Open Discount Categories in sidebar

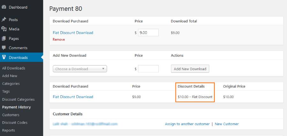18,99
